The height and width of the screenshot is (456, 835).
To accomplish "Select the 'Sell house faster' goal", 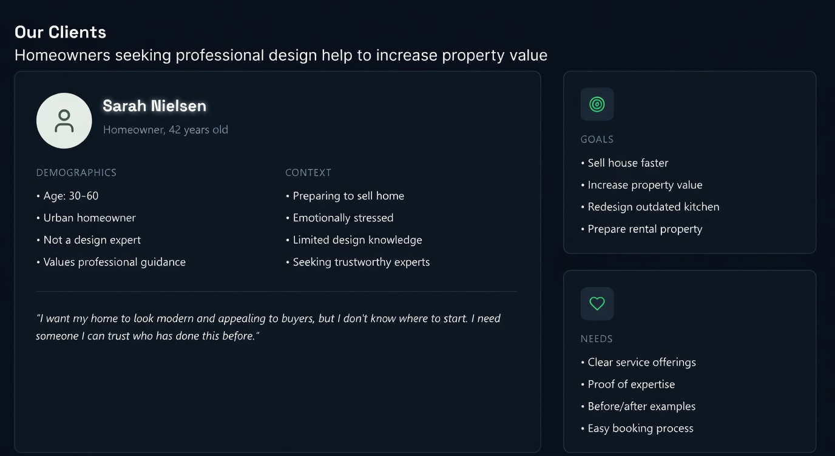I will click(x=628, y=163).
